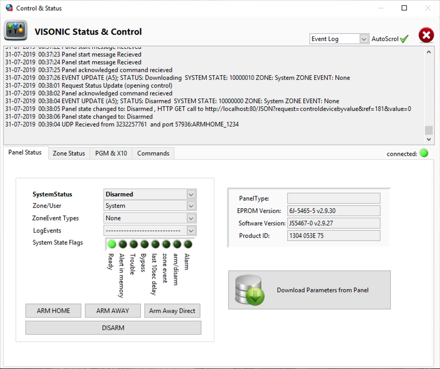The width and height of the screenshot is (440, 369).
Task: Click the Alert in memory flag LED
Action: coord(123,244)
